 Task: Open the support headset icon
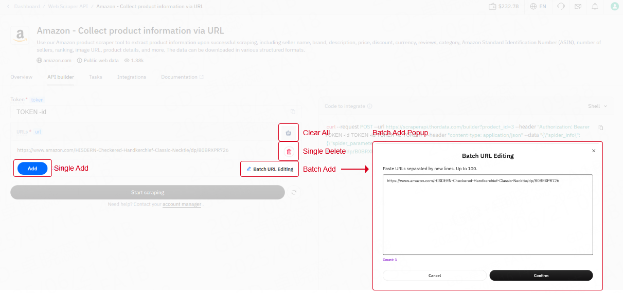tap(561, 7)
